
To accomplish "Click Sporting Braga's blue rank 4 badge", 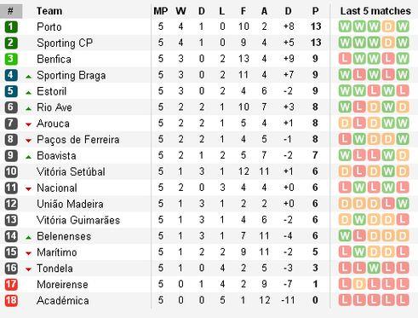I will point(11,75).
